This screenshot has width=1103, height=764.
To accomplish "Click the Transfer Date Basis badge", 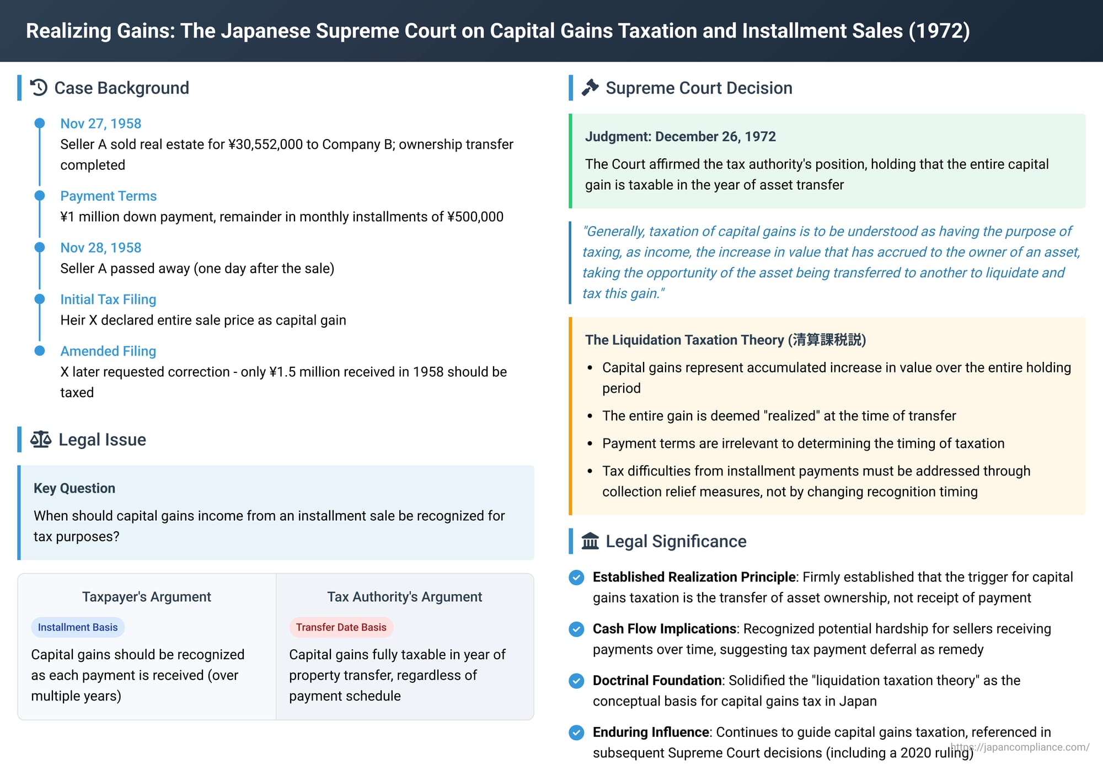I will tap(341, 627).
